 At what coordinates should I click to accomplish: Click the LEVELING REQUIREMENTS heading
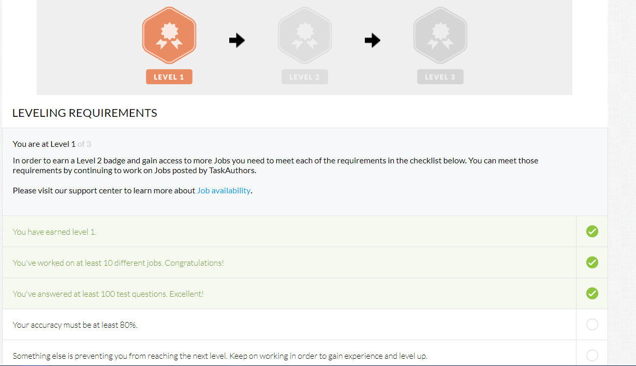tap(84, 113)
